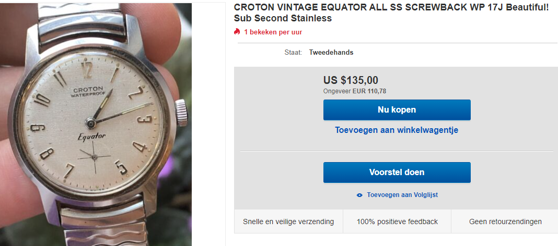Click the 100% positieve feedback cell
Viewport: 558px width, 246px height.
click(397, 222)
